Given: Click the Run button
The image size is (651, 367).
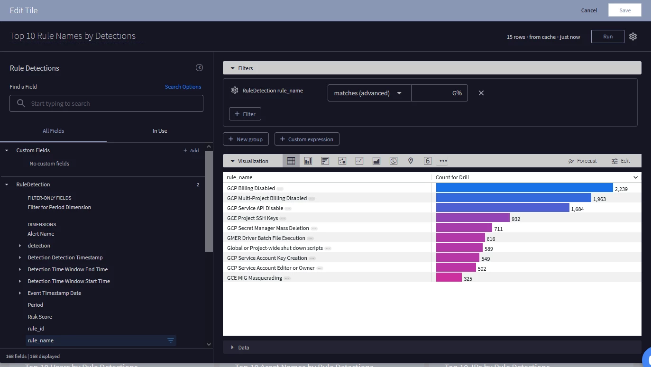Looking at the screenshot, I should [608, 37].
